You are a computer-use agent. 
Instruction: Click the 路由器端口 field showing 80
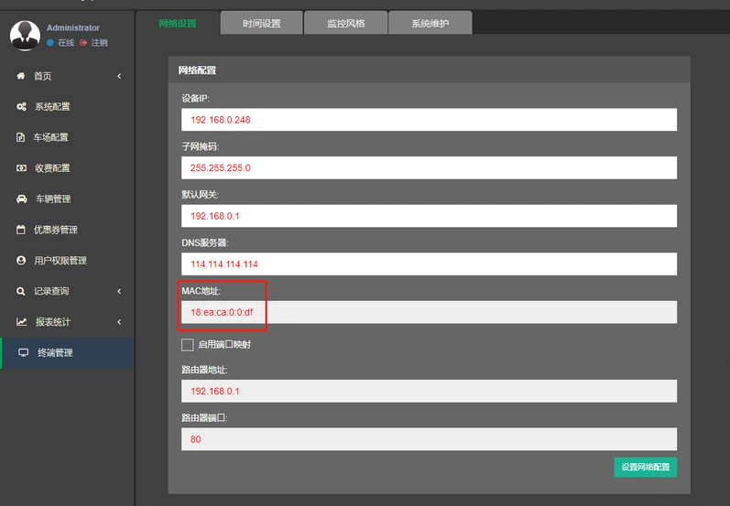click(429, 439)
